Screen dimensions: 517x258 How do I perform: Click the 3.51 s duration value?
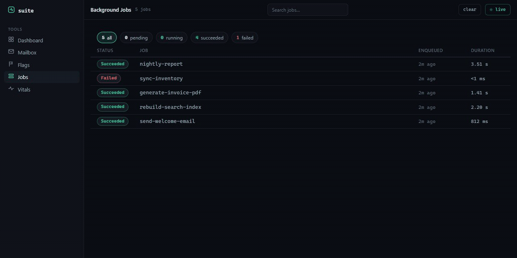(479, 64)
